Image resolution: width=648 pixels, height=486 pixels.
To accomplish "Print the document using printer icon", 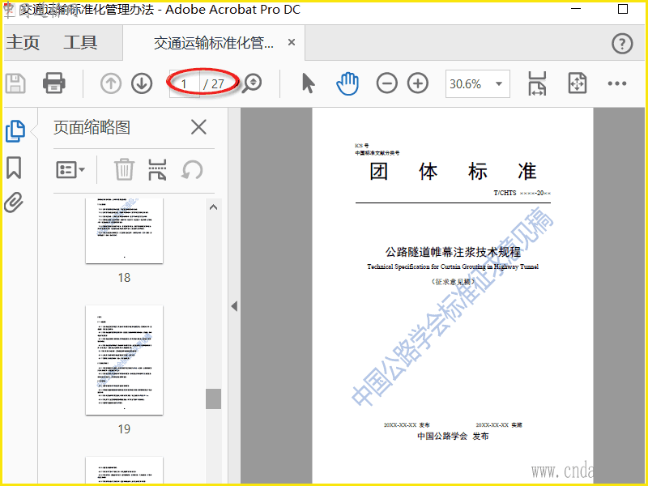I will click(53, 83).
